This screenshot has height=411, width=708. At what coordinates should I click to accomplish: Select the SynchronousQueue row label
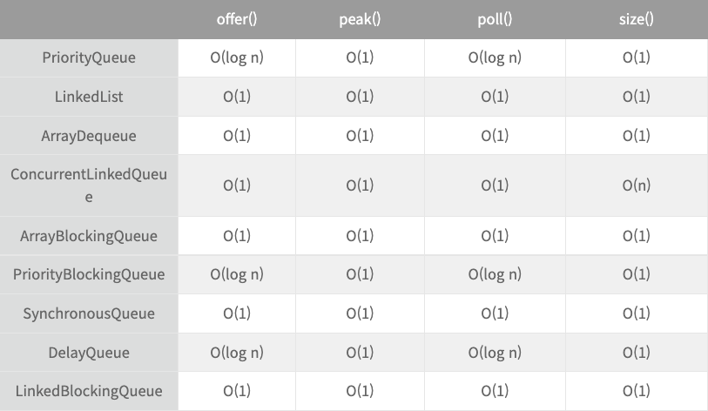click(x=89, y=313)
